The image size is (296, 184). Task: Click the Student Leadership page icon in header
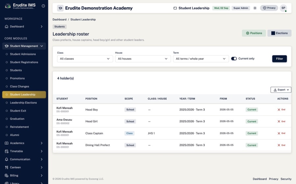pos(175,8)
